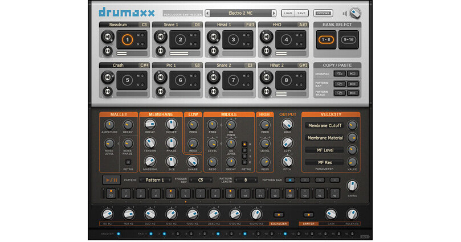Viewport: 461px width, 242px height.
Task: Select drum pad 5 (Crash)
Action: pos(127,80)
